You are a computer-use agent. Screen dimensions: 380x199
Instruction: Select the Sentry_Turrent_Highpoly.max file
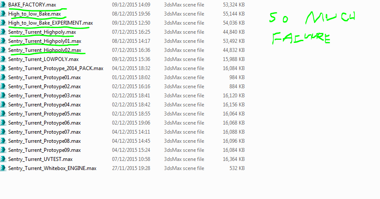click(42, 32)
